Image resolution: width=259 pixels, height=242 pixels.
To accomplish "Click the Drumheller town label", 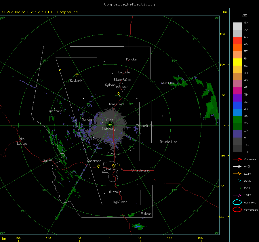I will (169, 142).
